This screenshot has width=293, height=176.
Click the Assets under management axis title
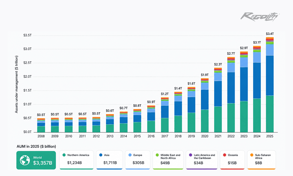pos(16,84)
